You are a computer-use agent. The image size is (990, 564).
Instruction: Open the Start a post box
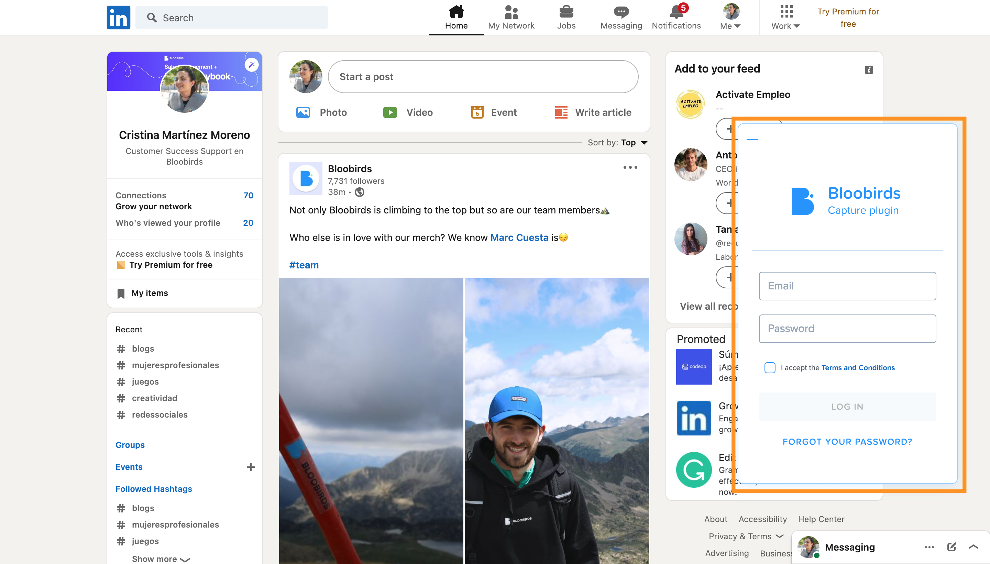483,77
